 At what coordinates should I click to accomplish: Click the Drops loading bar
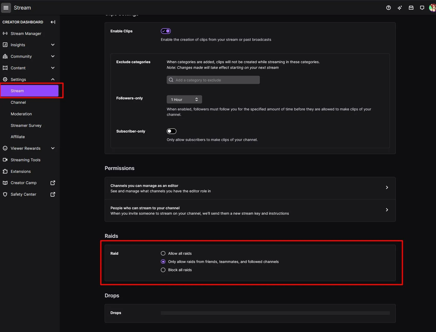(x=275, y=313)
